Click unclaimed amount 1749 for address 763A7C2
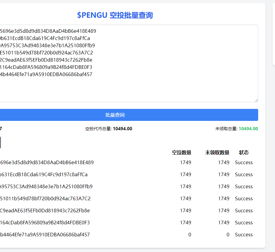Image resolution: width=275 pixels, height=252 pixels. point(224,199)
